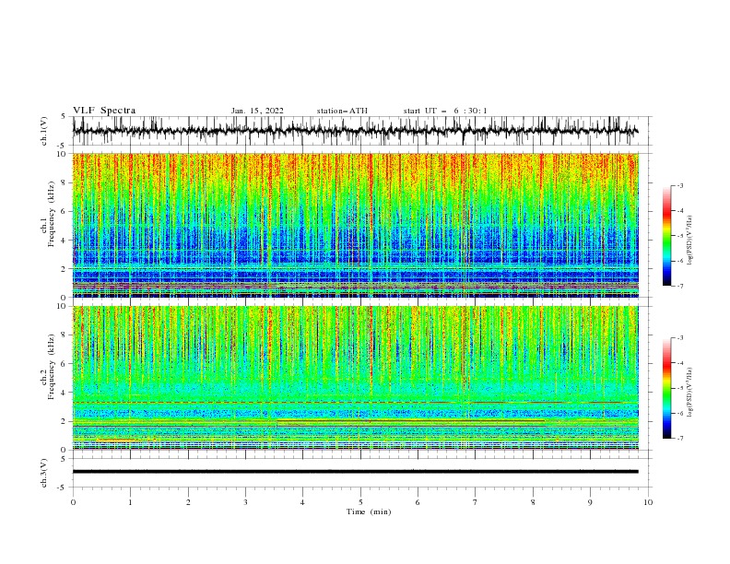Click the "8" tick on the time axis
The height and width of the screenshot is (564, 730).
point(533,502)
